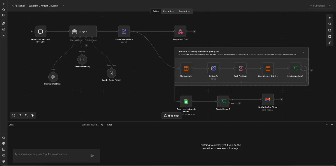Select the Session Memory node
Viewport: 336px width, 166px height.
click(x=82, y=60)
